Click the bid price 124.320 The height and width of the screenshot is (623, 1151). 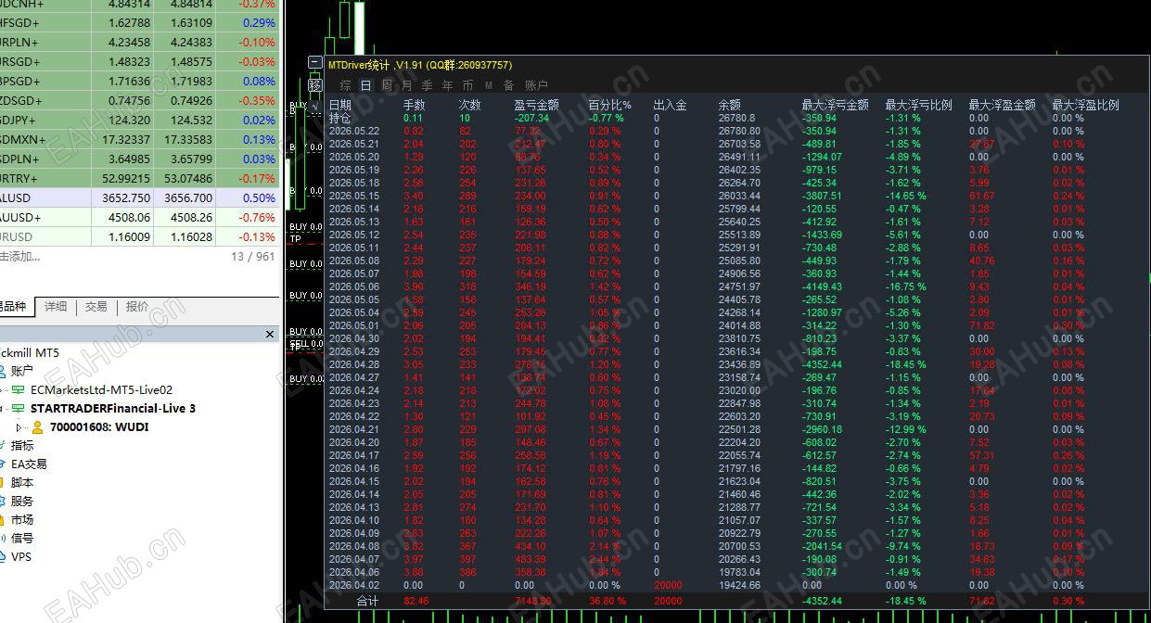tap(130, 121)
